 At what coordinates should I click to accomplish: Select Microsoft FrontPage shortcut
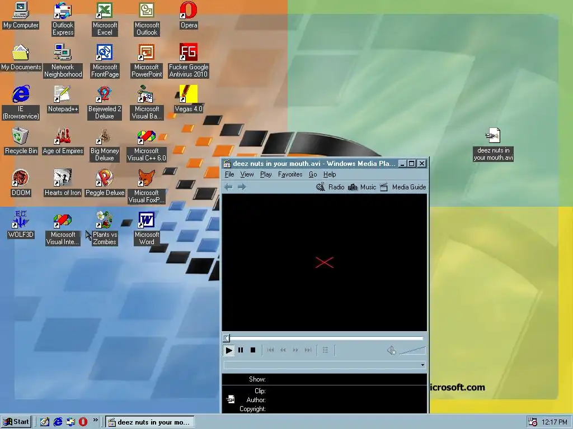pyautogui.click(x=105, y=61)
